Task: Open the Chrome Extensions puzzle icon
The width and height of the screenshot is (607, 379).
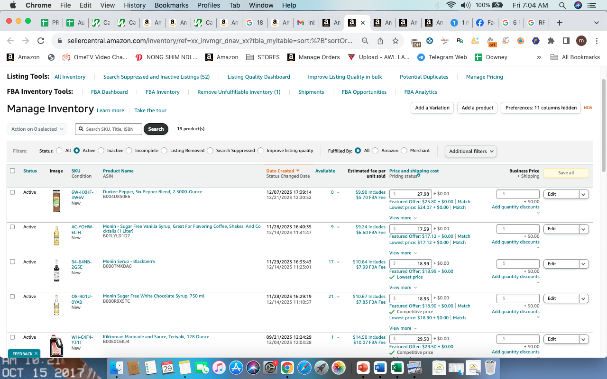Action: (x=551, y=41)
